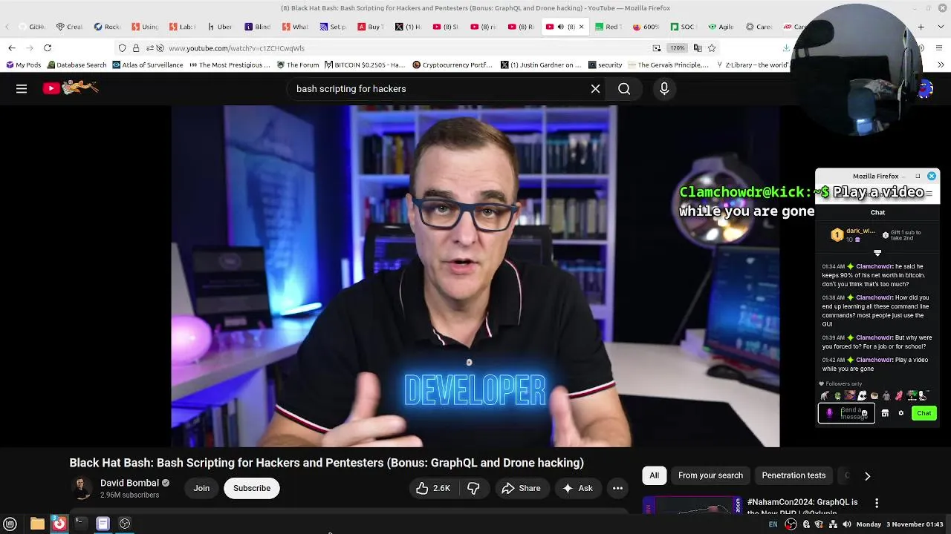
Task: Open My Pods bookmark
Action: pyautogui.click(x=22, y=65)
